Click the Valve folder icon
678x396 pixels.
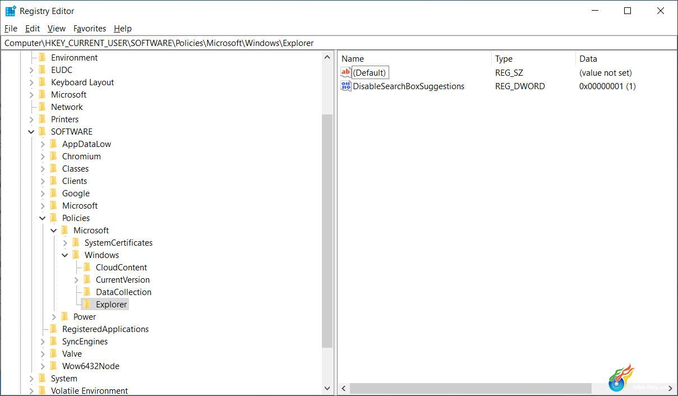pos(53,353)
